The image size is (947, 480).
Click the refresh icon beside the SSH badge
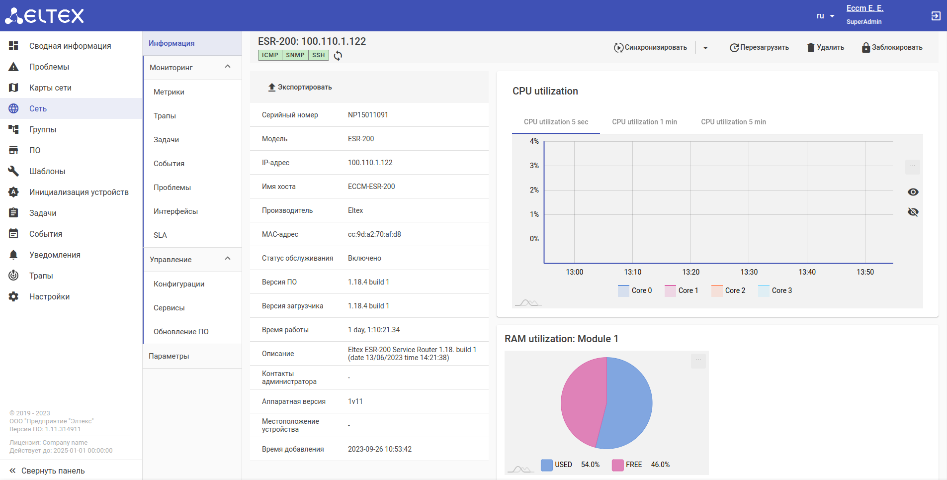pos(338,56)
